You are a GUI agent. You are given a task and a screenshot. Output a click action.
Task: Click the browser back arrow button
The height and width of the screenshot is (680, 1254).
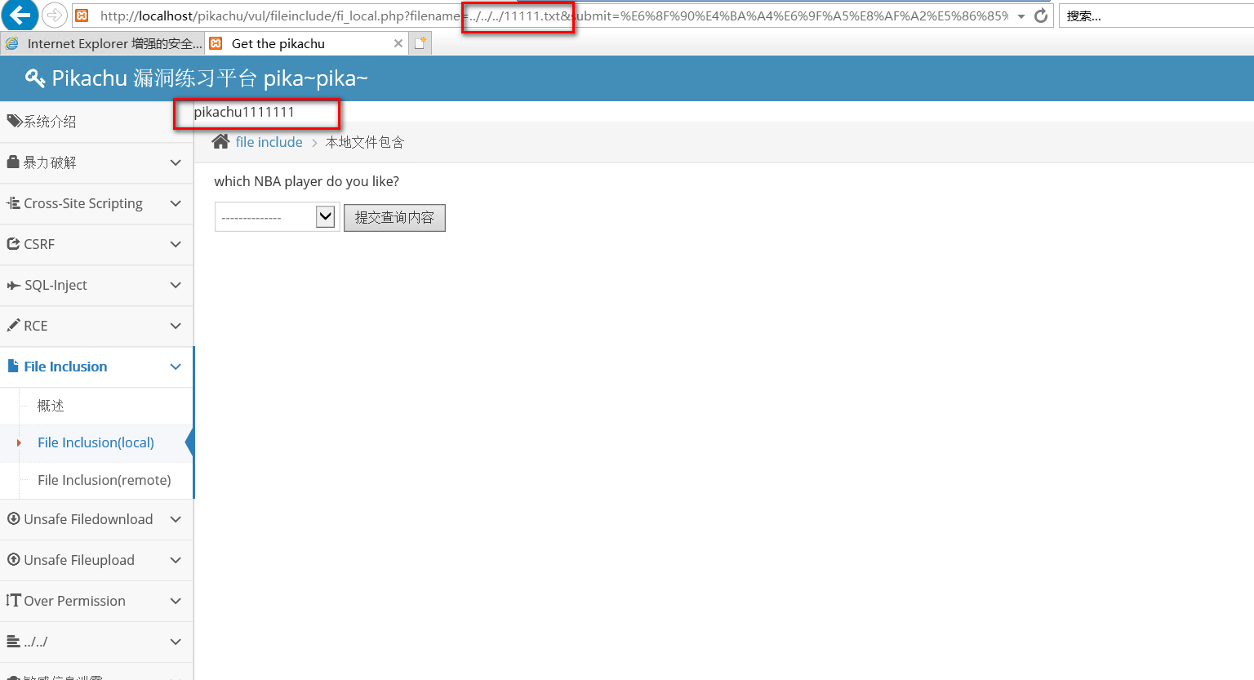[x=20, y=15]
